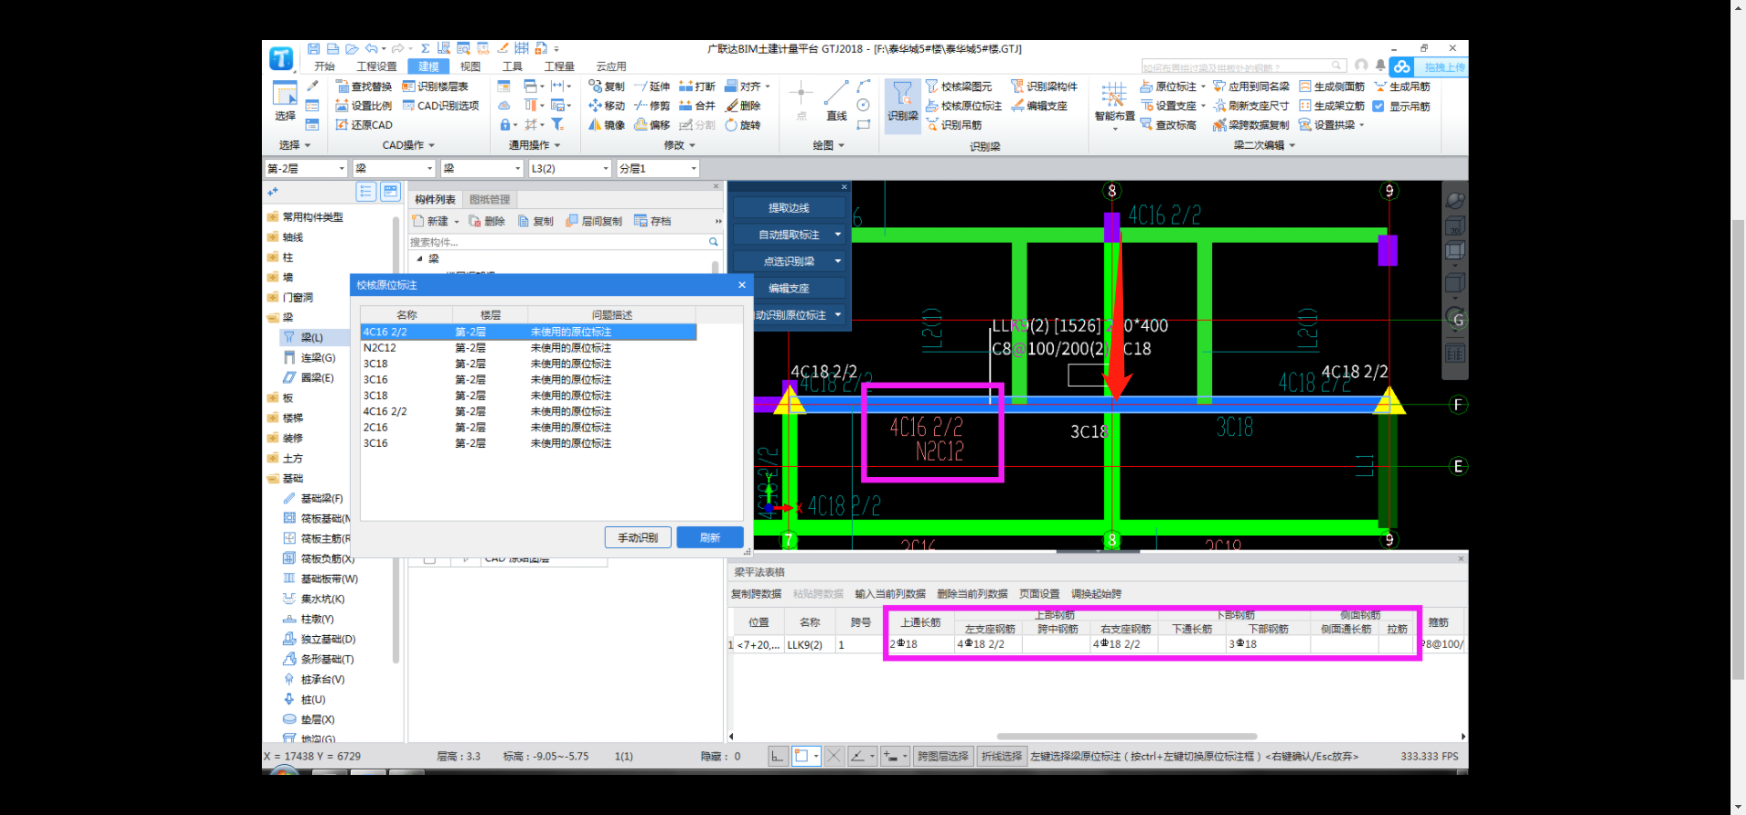Open the floor dropdown showing 第-2层

click(x=306, y=168)
